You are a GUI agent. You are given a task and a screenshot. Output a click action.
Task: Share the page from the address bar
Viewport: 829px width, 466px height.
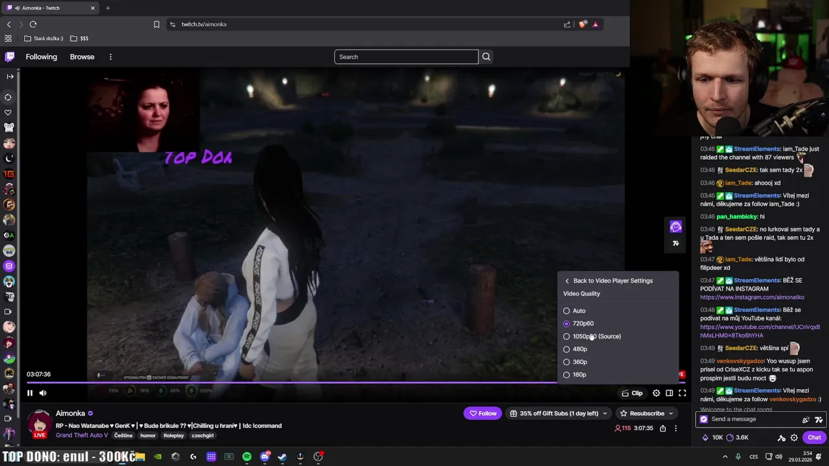tap(567, 24)
